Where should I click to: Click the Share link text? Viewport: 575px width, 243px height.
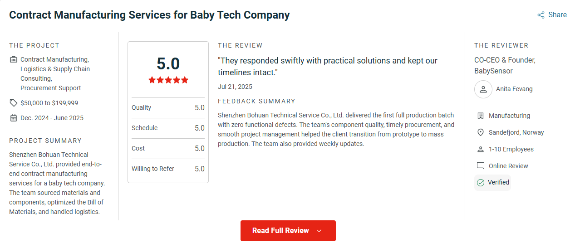[x=557, y=15]
